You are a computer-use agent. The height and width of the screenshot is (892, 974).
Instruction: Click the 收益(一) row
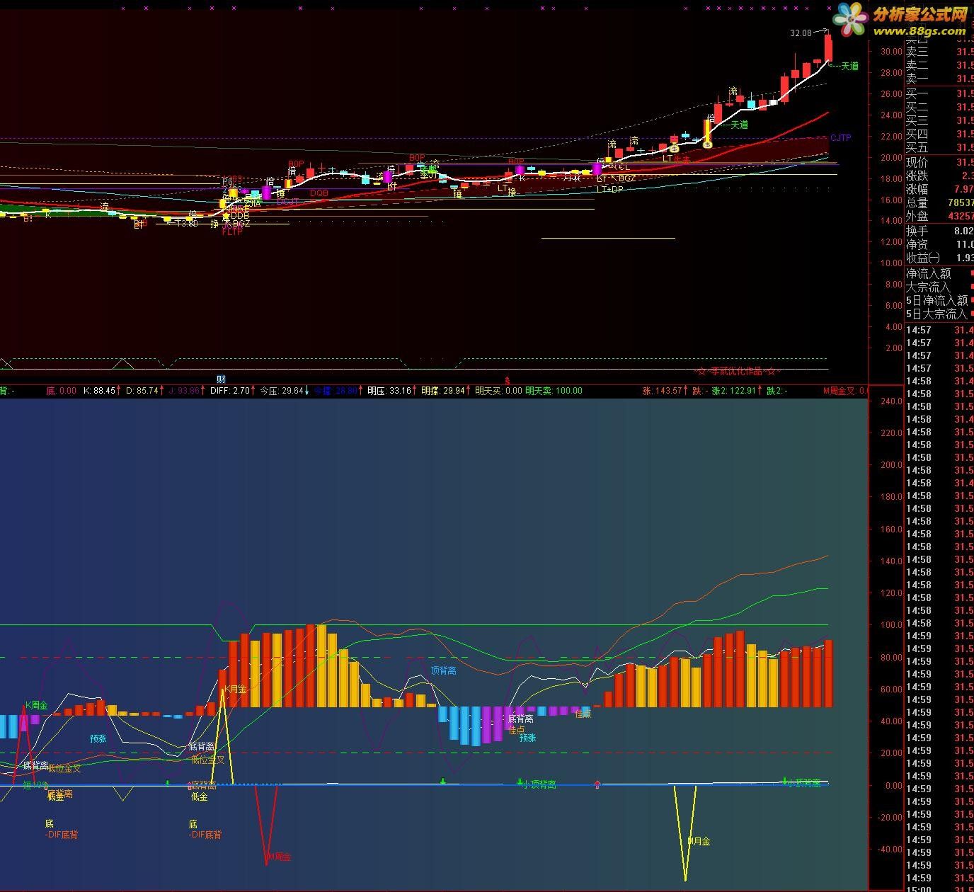click(939, 258)
